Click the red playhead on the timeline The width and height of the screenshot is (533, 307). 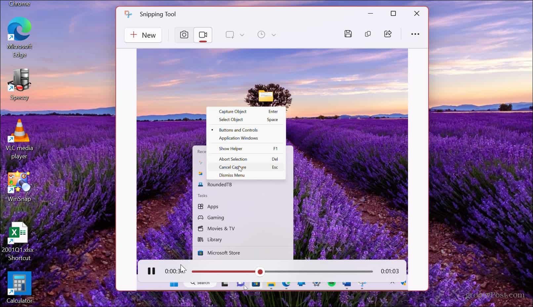pos(260,271)
